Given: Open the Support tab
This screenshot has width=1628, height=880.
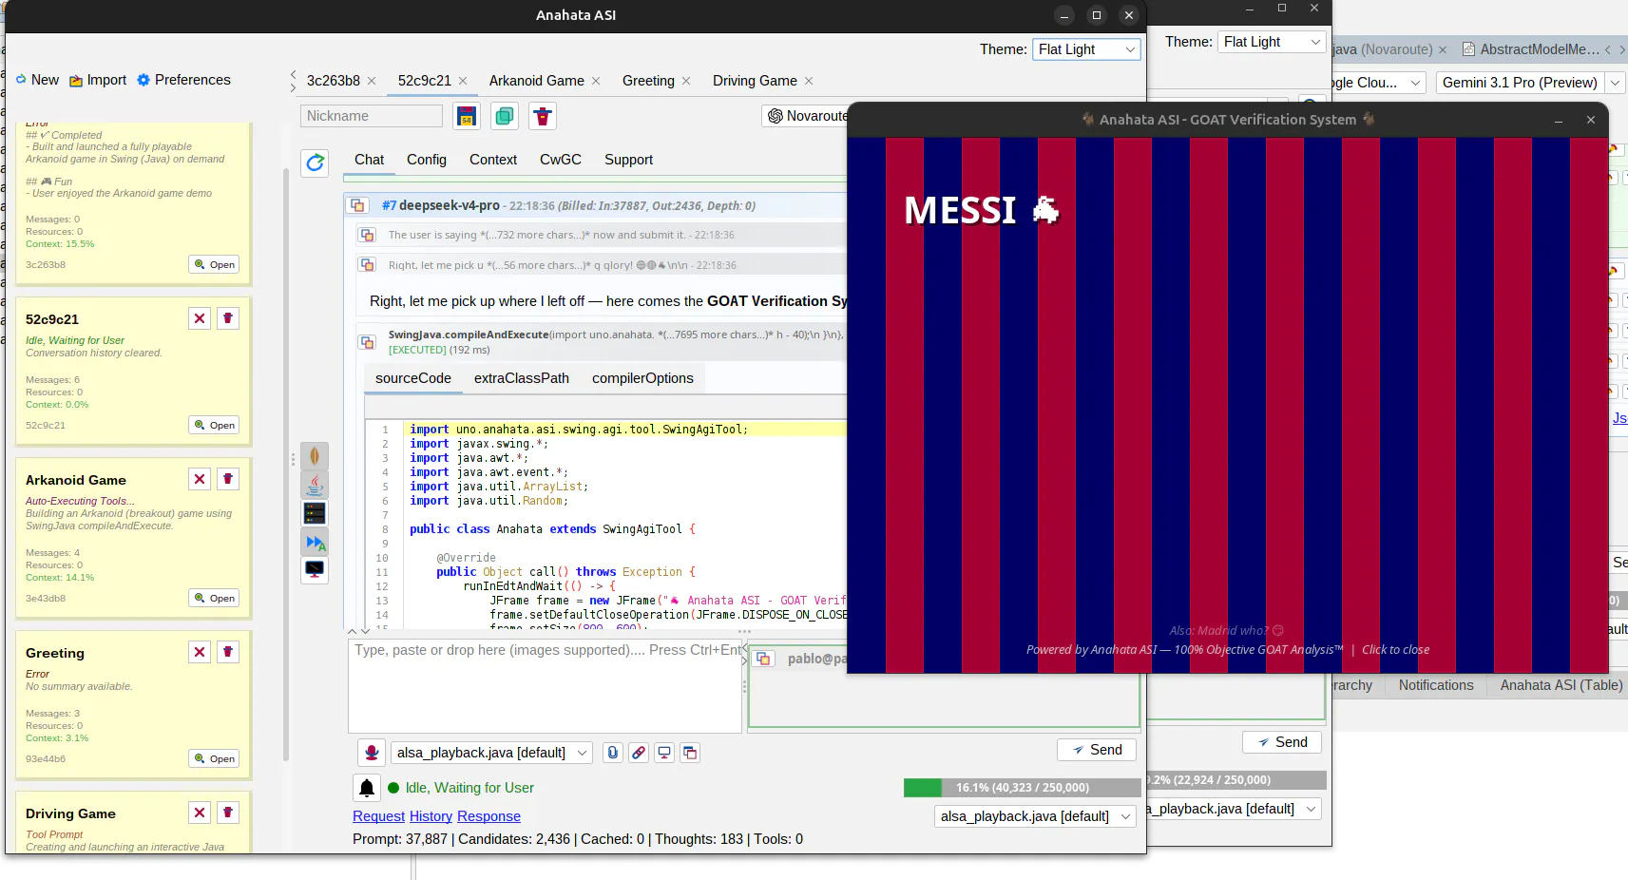Looking at the screenshot, I should point(629,160).
